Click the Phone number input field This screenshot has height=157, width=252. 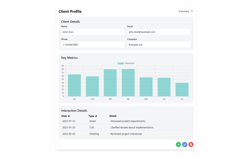[93, 45]
